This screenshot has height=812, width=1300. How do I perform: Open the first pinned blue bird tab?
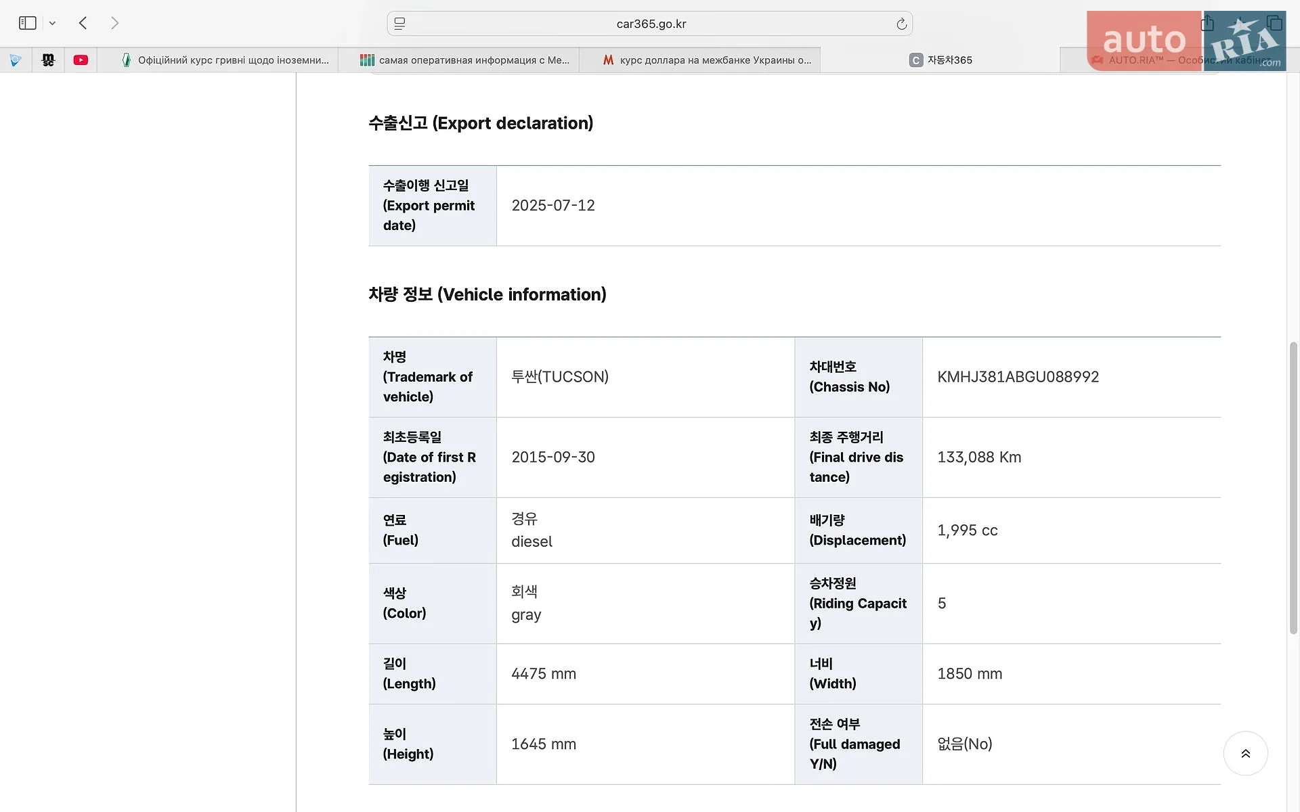[16, 60]
